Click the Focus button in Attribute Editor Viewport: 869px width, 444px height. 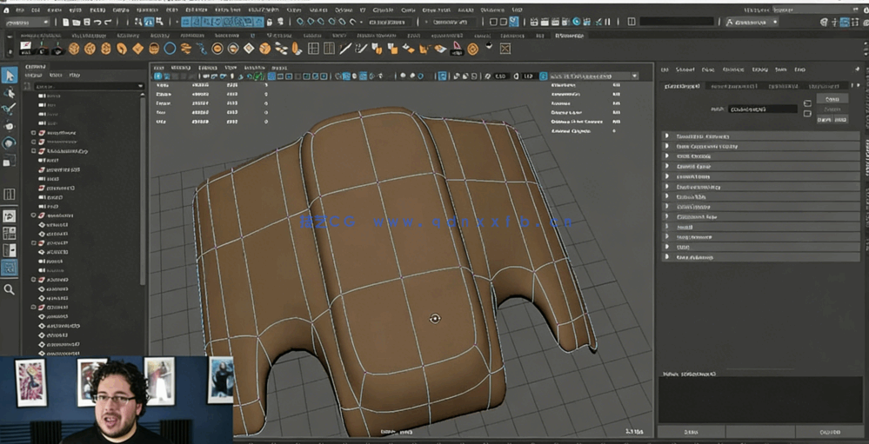click(832, 98)
